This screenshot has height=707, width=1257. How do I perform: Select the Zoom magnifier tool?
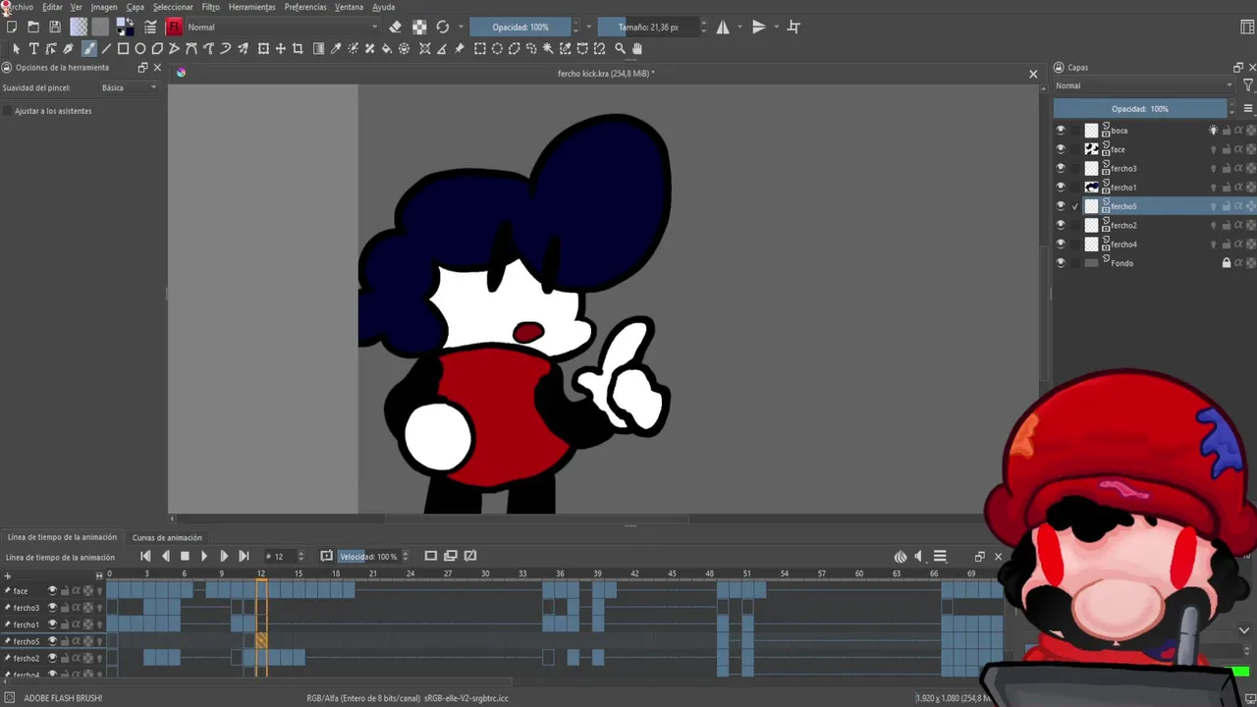(x=620, y=48)
